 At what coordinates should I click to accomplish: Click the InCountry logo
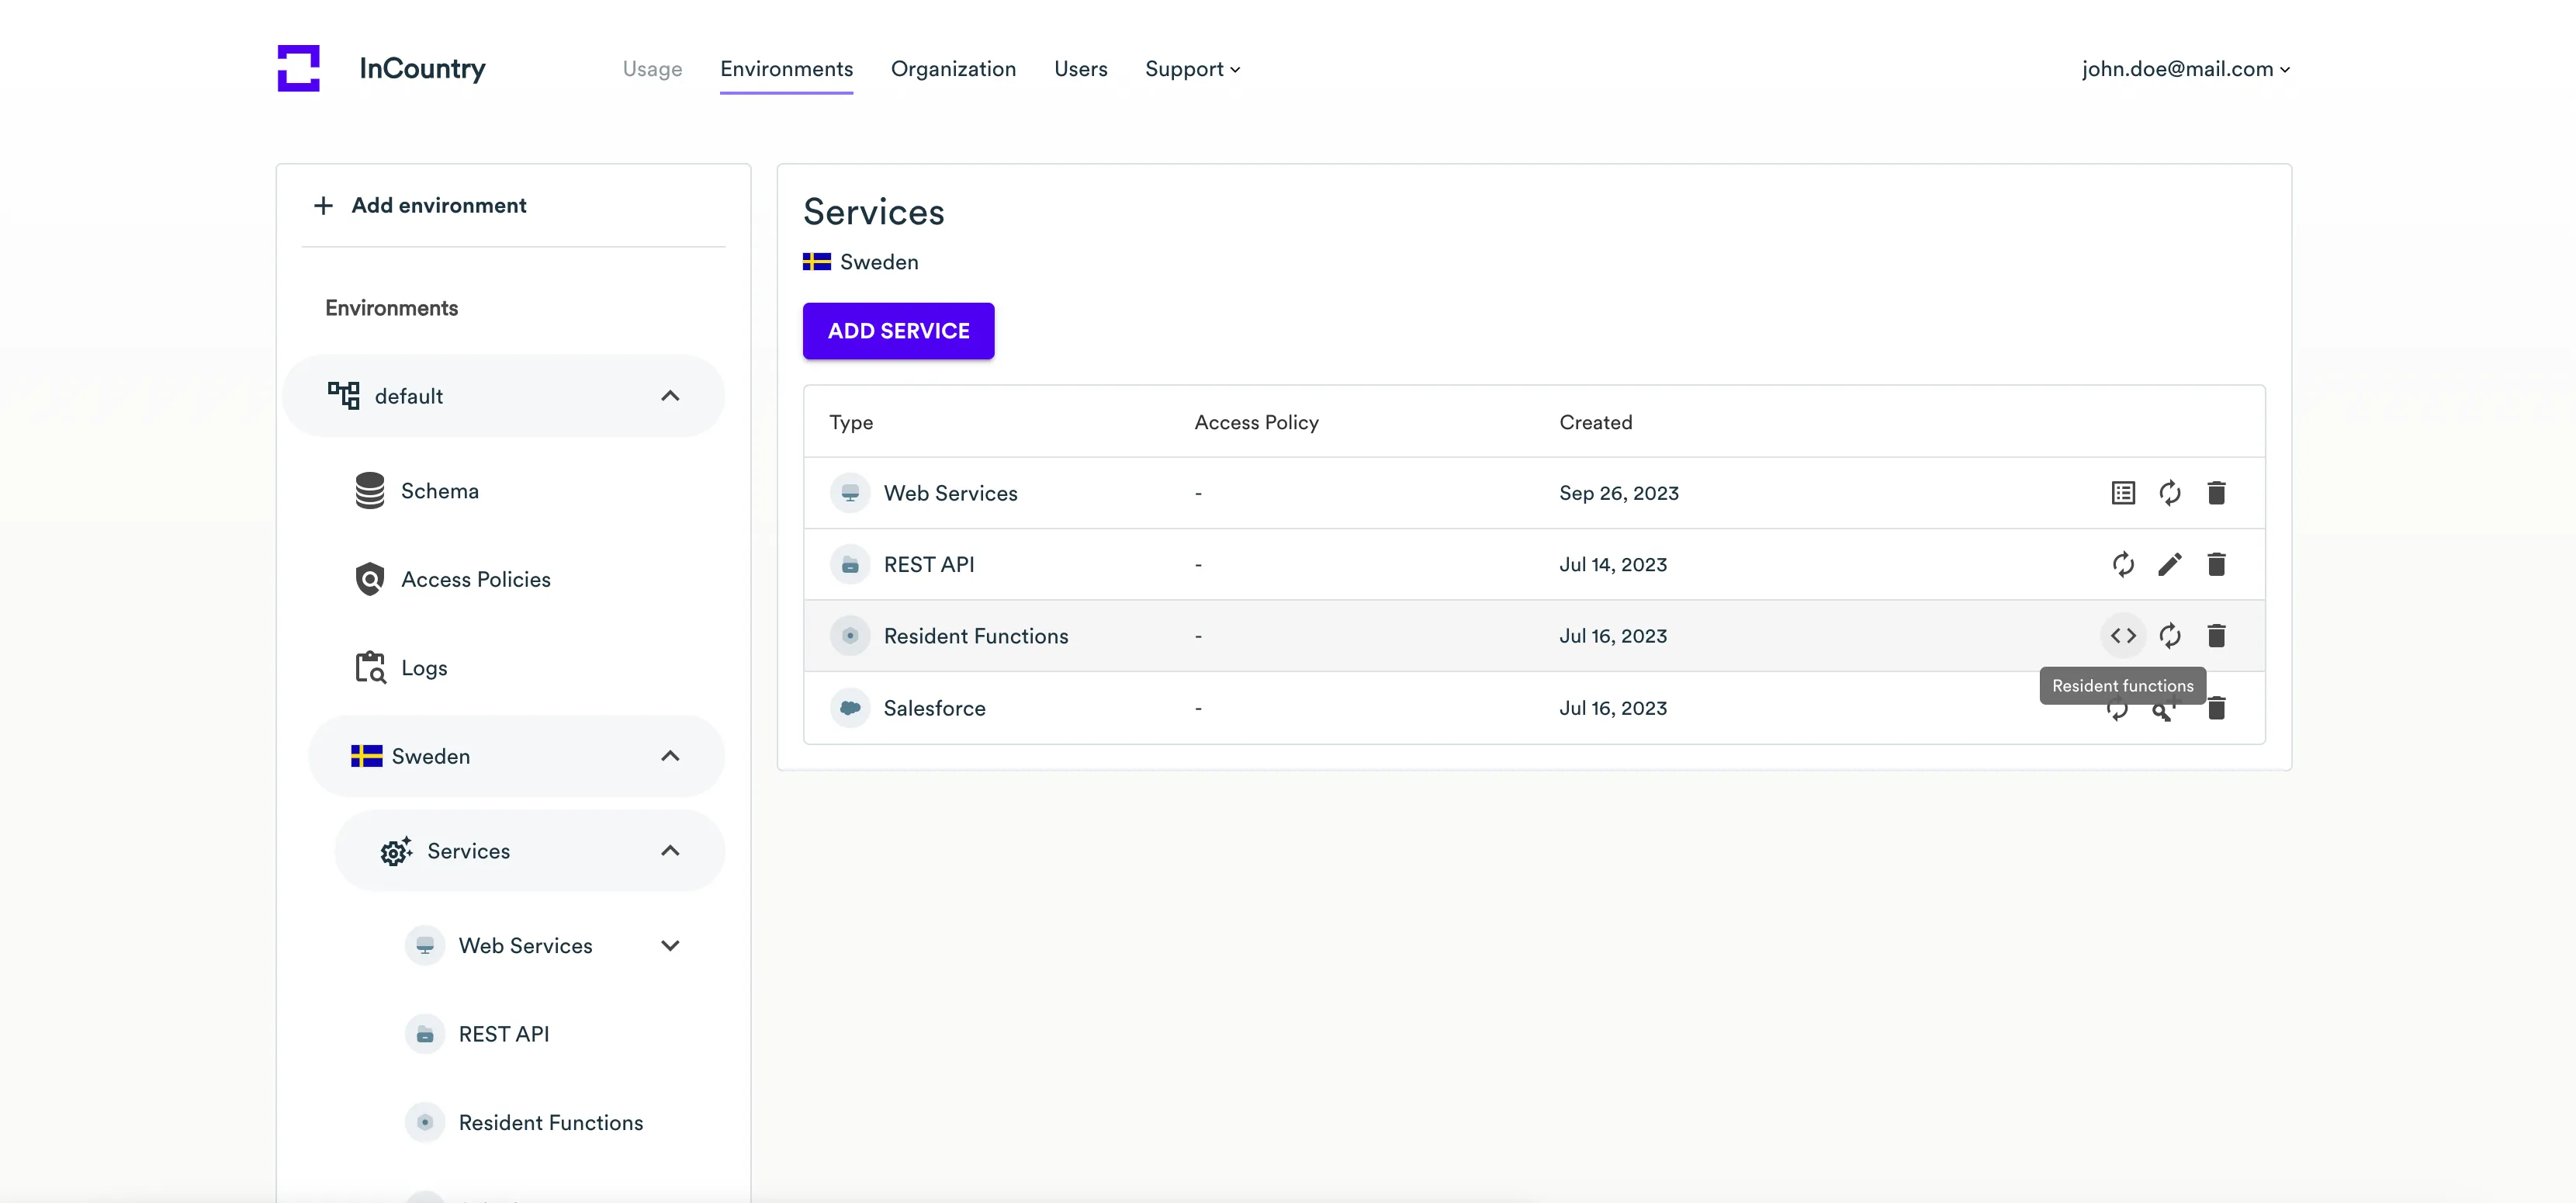pyautogui.click(x=298, y=68)
